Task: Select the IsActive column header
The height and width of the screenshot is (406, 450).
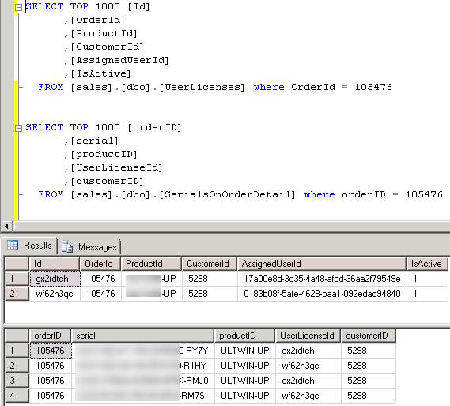Action: [x=427, y=264]
